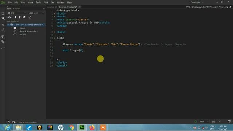Image resolution: width=233 pixels, height=131 pixels.
Task: Open the HP application on taskbar
Action: [61, 128]
